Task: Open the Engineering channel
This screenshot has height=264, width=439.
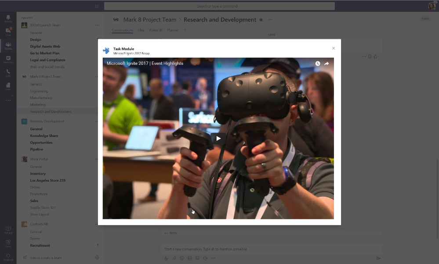Action: [39, 91]
